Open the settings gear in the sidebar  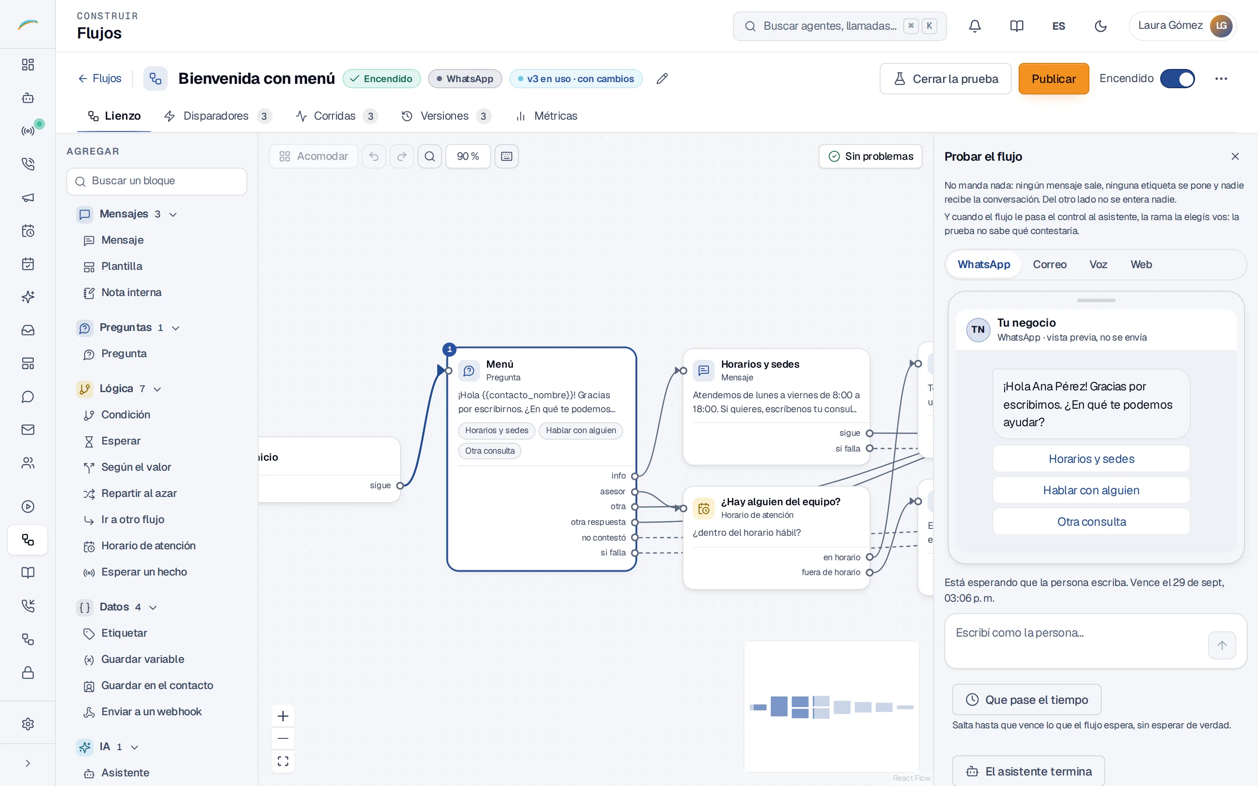point(28,724)
